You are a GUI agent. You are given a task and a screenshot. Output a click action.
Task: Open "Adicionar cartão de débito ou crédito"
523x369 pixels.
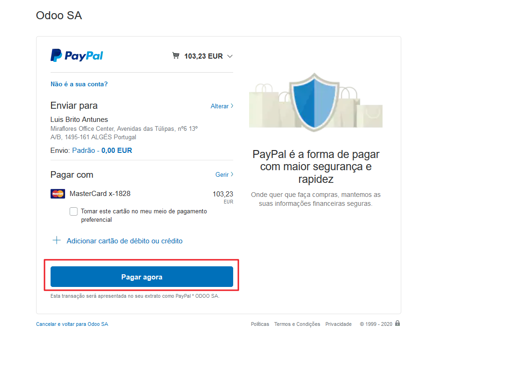click(x=125, y=241)
